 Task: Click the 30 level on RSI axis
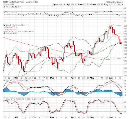(x=125, y=18)
